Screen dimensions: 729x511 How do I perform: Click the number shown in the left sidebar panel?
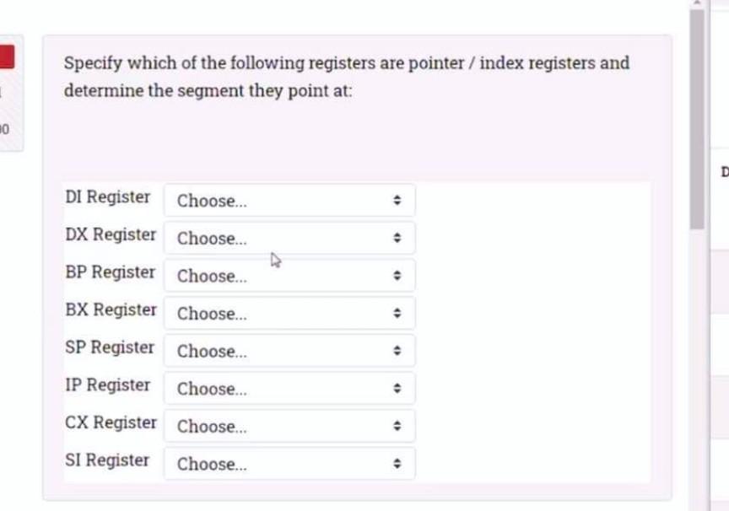point(5,129)
